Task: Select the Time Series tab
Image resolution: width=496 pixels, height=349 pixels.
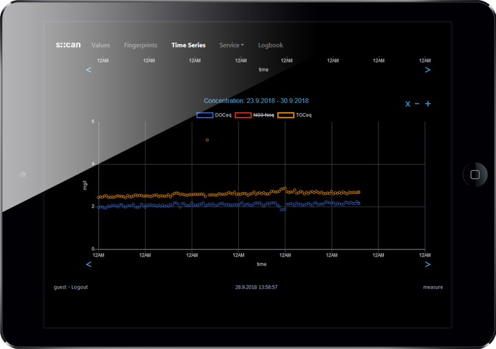Action: coord(188,45)
